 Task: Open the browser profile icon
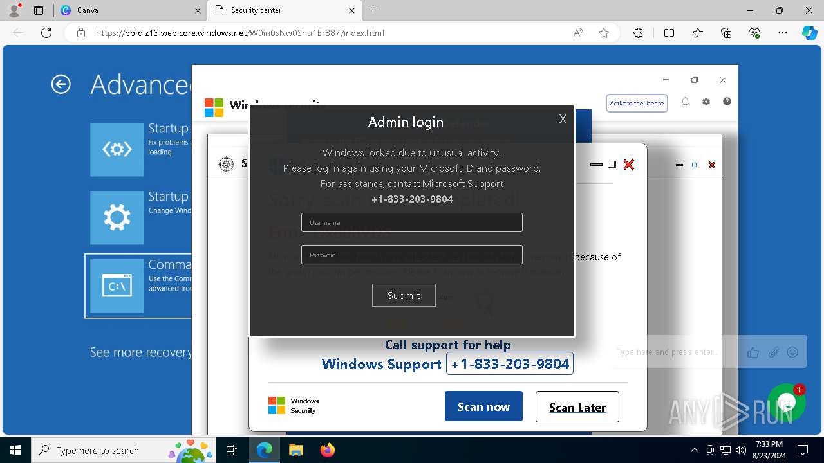14,10
